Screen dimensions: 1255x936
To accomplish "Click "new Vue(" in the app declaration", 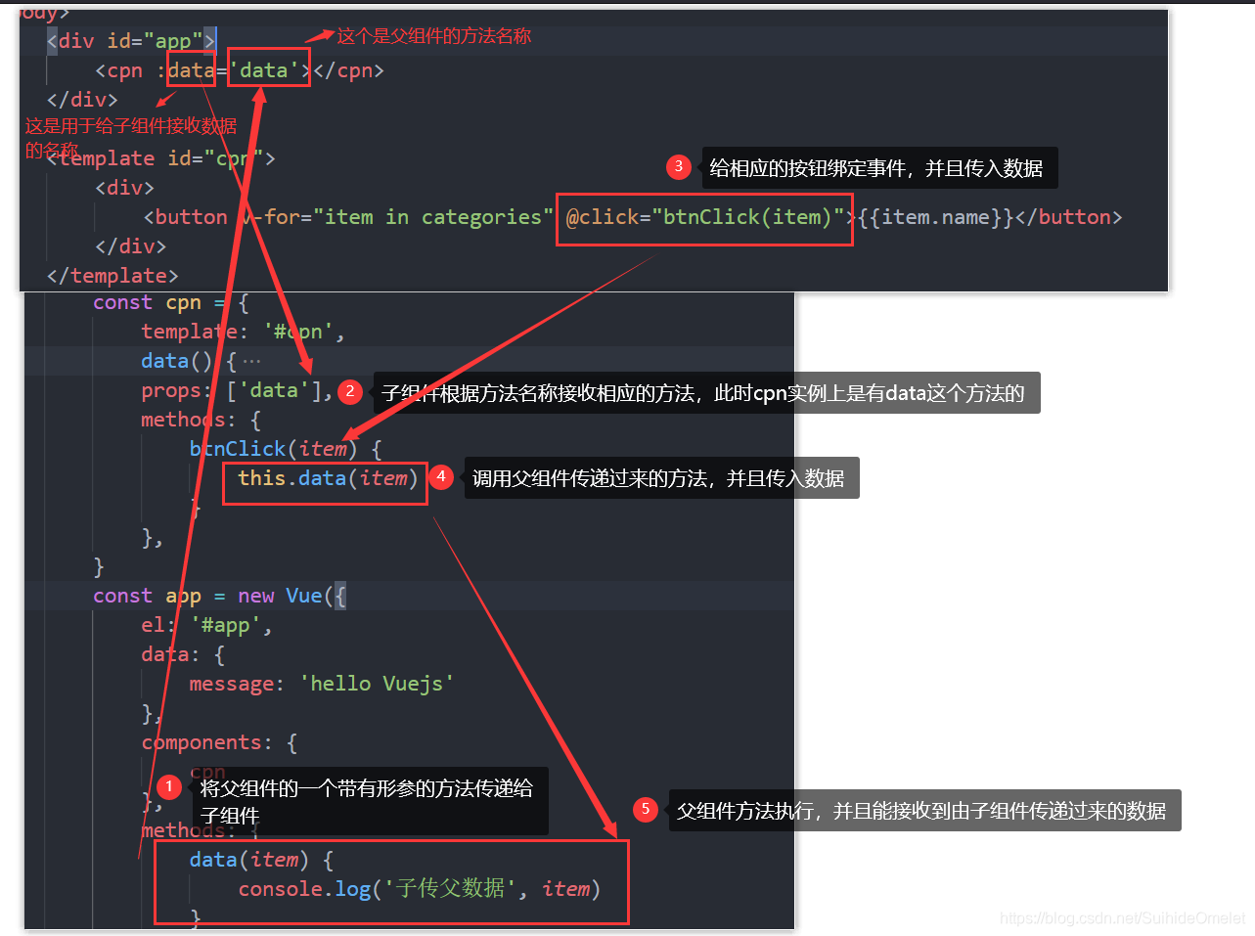I will point(286,596).
